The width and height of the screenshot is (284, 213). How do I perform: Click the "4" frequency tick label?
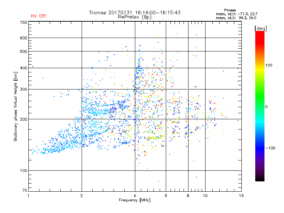[135, 196]
